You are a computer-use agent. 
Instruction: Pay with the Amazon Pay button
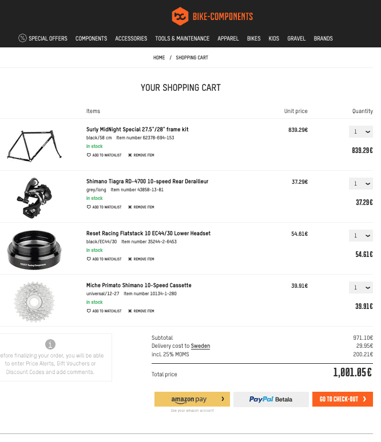[x=192, y=399]
